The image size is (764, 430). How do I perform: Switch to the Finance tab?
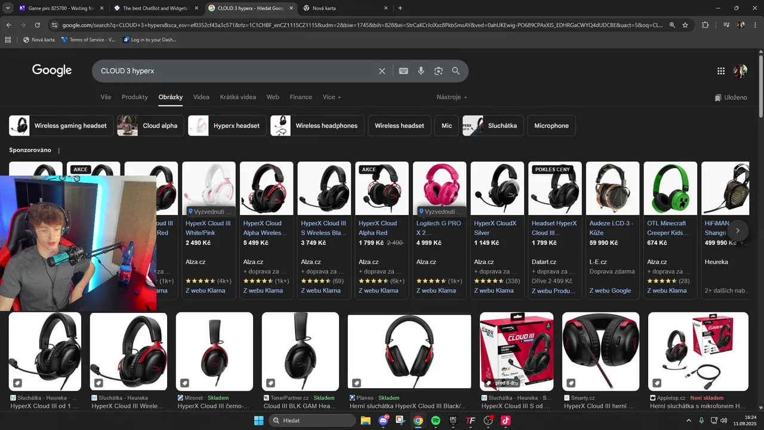tap(301, 97)
